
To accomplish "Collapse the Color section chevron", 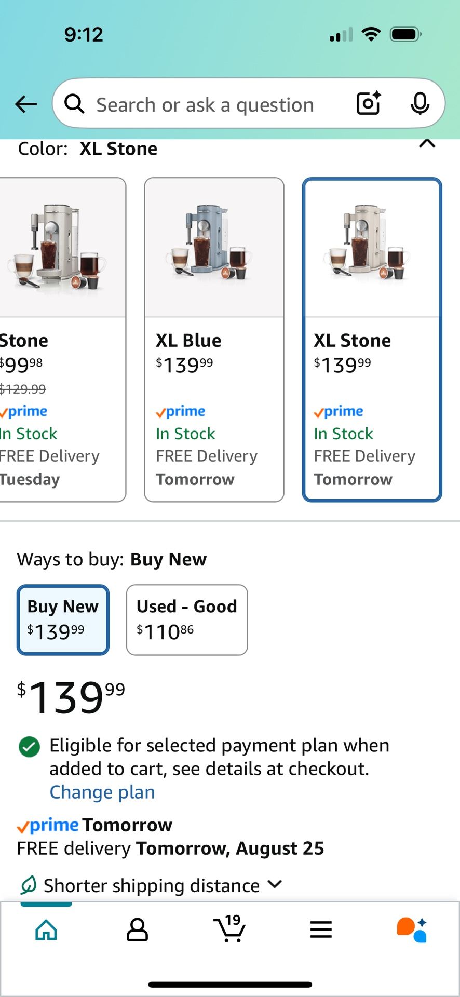I will [427, 144].
